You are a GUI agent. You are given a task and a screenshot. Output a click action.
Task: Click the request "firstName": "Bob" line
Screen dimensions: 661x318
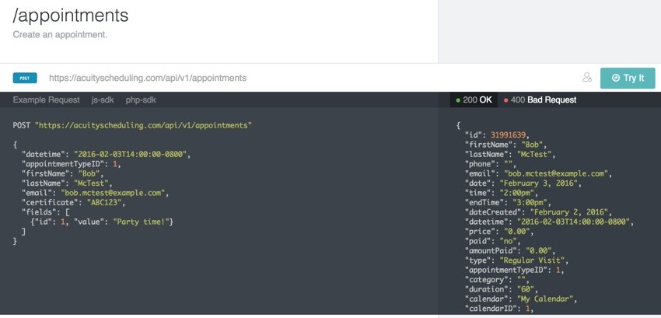pos(62,173)
